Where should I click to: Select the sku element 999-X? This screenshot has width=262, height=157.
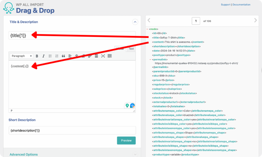point(163,76)
